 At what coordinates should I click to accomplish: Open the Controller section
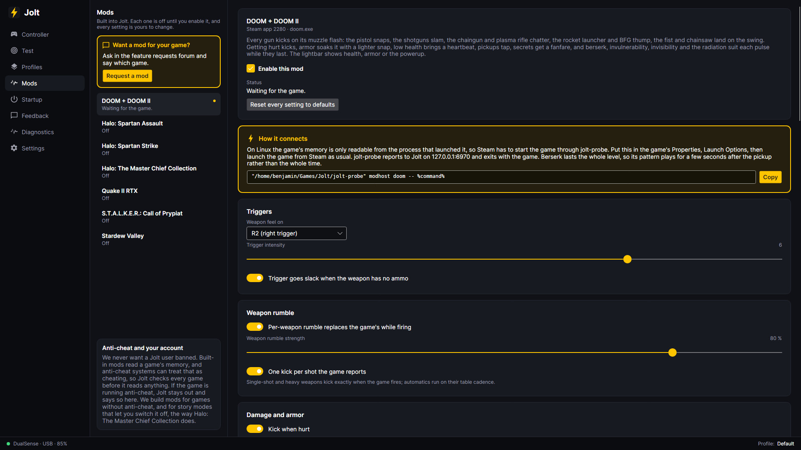pyautogui.click(x=45, y=35)
